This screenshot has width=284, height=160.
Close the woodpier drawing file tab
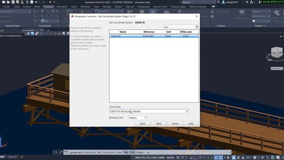coord(41,30)
